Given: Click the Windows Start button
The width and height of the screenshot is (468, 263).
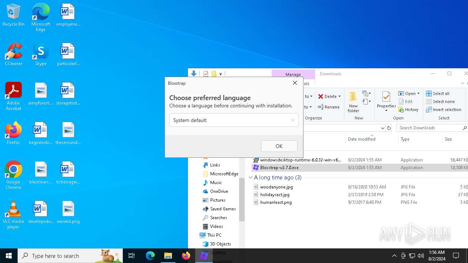Looking at the screenshot, I should tap(9, 256).
